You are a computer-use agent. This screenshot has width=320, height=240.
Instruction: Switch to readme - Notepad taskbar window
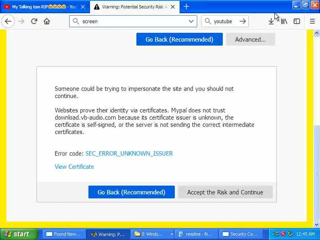point(196,234)
